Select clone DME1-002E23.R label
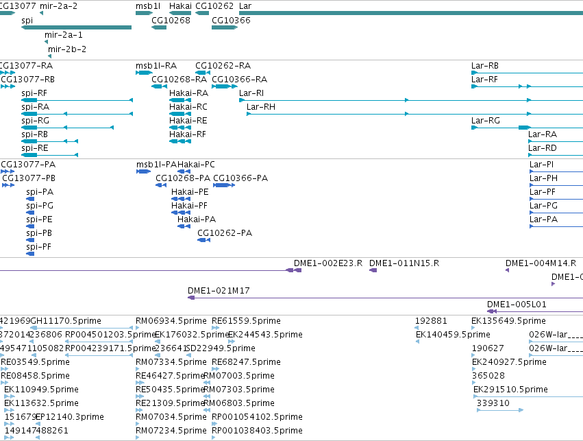Viewport: 583px width, 441px height. 328,263
